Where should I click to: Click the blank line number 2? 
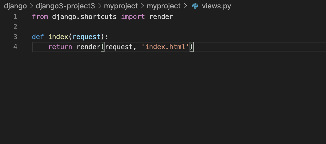(15, 27)
